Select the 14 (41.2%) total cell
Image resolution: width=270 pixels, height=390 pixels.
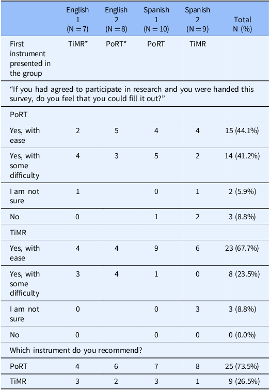coord(242,156)
